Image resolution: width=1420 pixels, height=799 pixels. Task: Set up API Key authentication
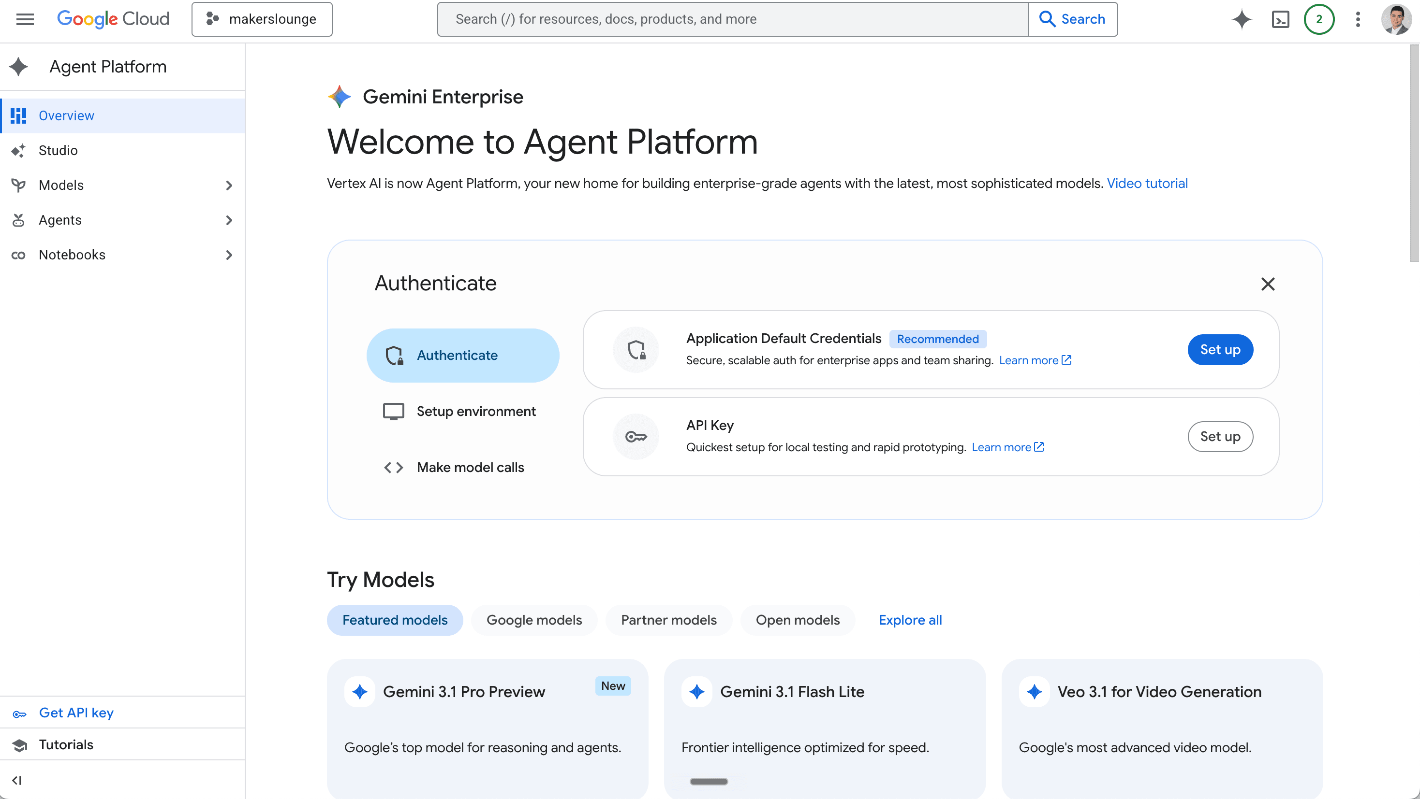coord(1220,437)
